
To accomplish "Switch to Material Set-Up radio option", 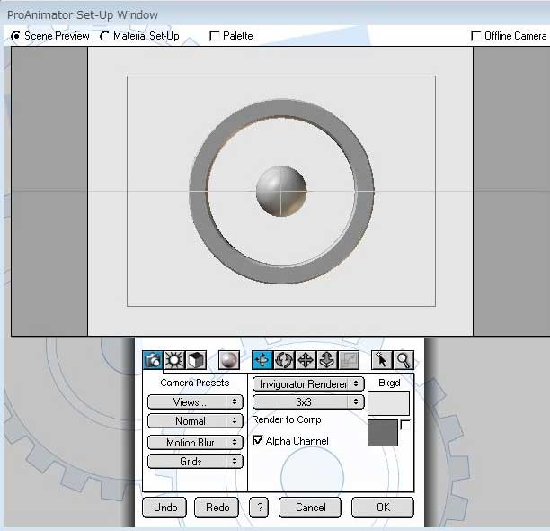I will tap(105, 36).
